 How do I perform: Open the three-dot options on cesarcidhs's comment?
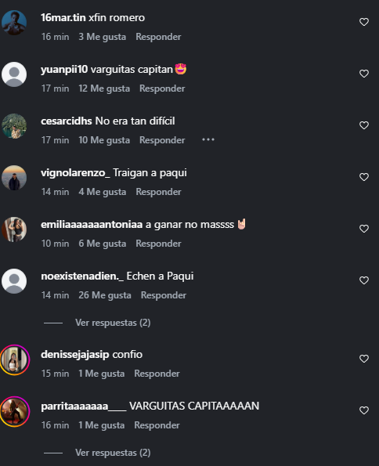click(x=208, y=139)
